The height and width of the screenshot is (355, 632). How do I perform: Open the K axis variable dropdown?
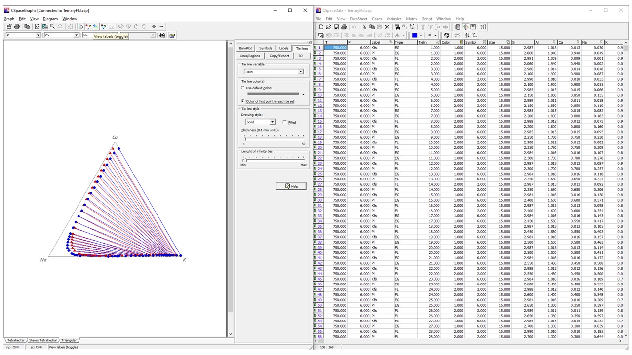38,35
